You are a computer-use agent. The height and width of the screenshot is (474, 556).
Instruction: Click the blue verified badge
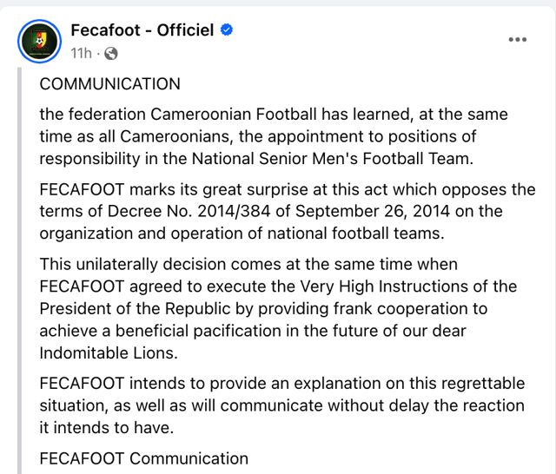[x=228, y=30]
